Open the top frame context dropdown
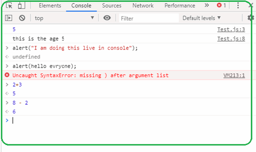The image size is (256, 152). [x=65, y=18]
